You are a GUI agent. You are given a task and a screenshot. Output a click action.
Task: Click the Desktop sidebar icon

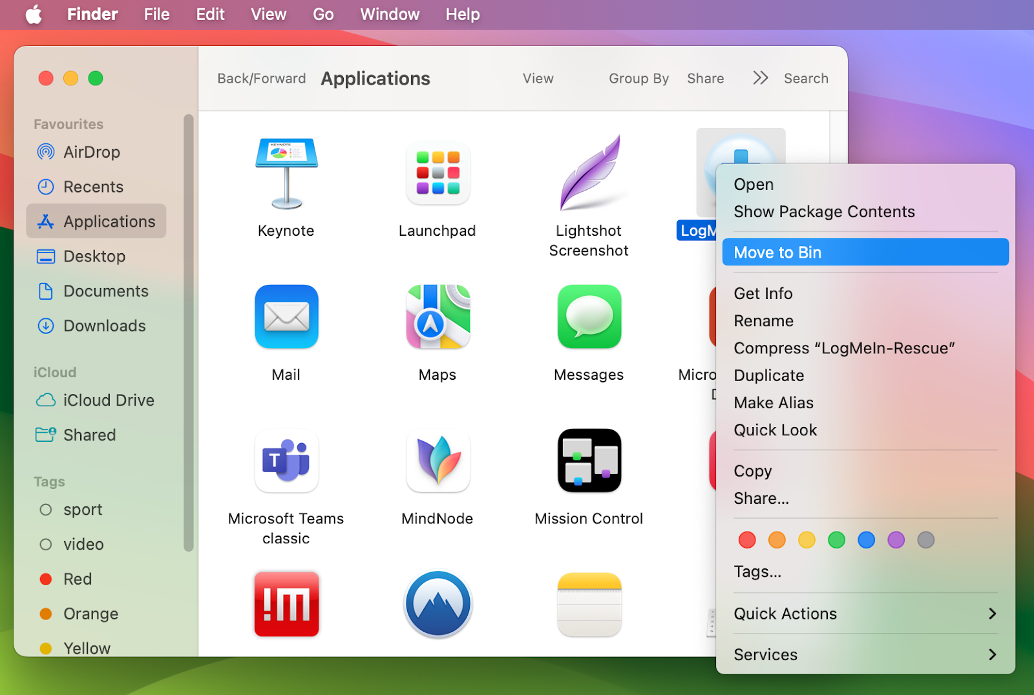coord(46,256)
